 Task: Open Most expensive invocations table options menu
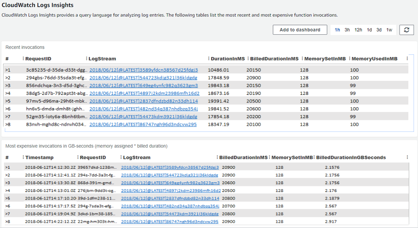click(407, 157)
